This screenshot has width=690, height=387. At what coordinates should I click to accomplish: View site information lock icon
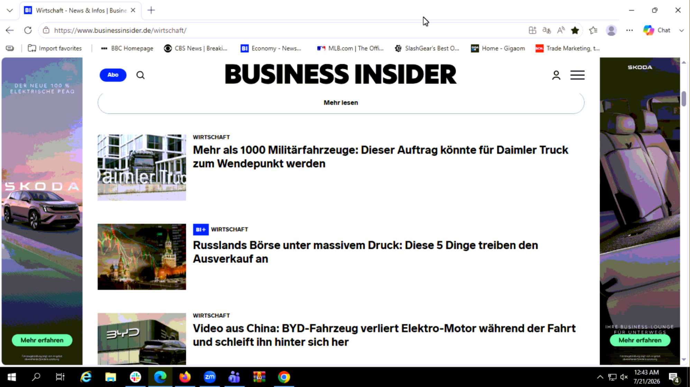[46, 30]
